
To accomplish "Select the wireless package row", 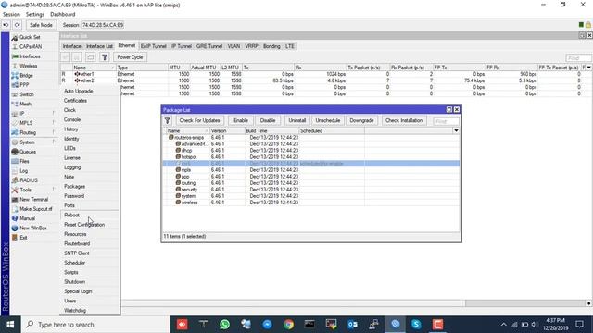I will coord(311,203).
